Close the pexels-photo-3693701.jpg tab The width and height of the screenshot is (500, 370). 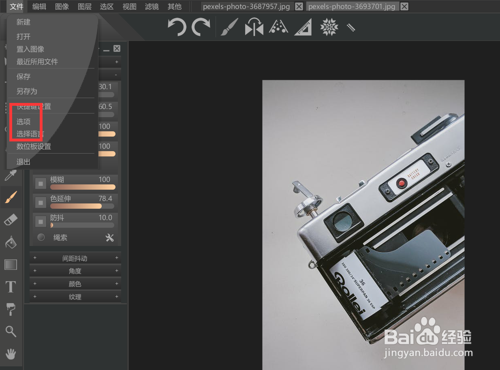[x=404, y=6]
